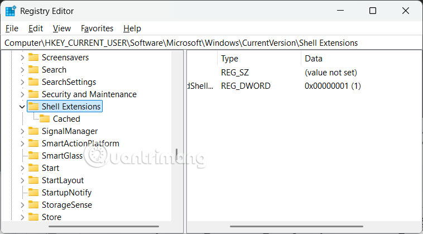Click the SmartGlass folder icon
Screen dimensions: 423x234
coord(33,156)
